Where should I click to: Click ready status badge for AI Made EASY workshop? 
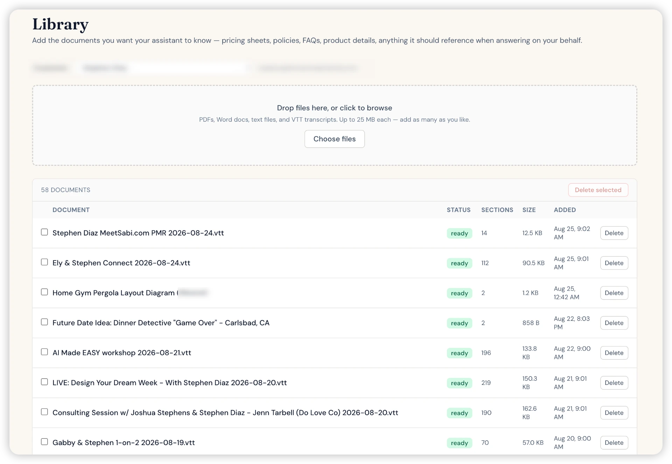coord(459,353)
